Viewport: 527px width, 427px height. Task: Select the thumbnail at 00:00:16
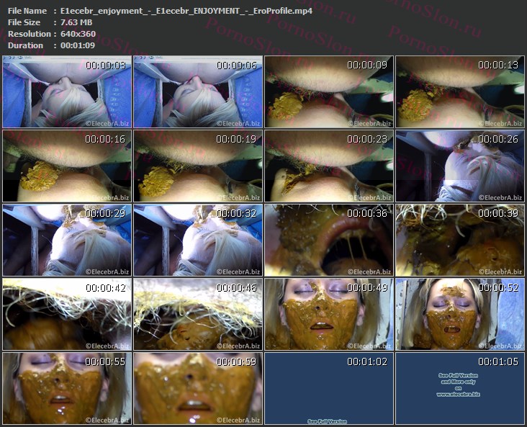coord(67,166)
